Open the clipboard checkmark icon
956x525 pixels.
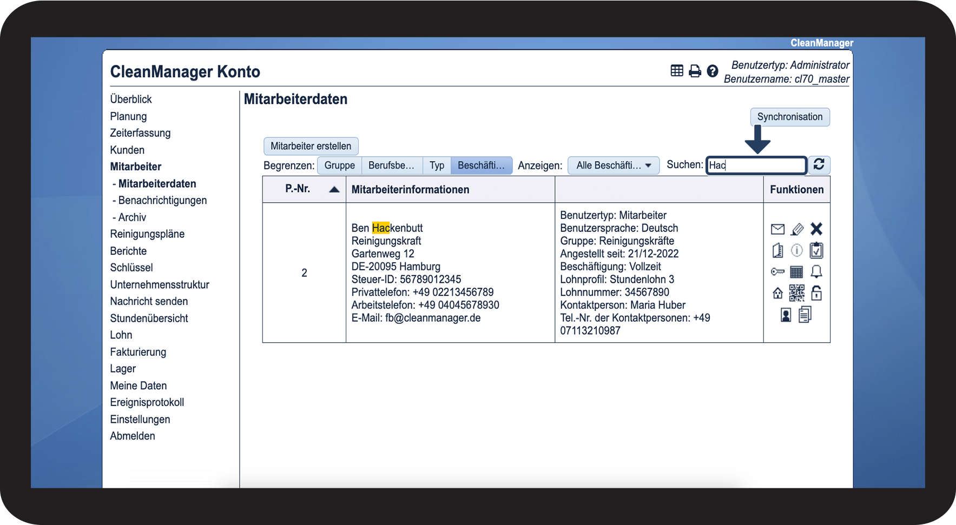point(816,250)
